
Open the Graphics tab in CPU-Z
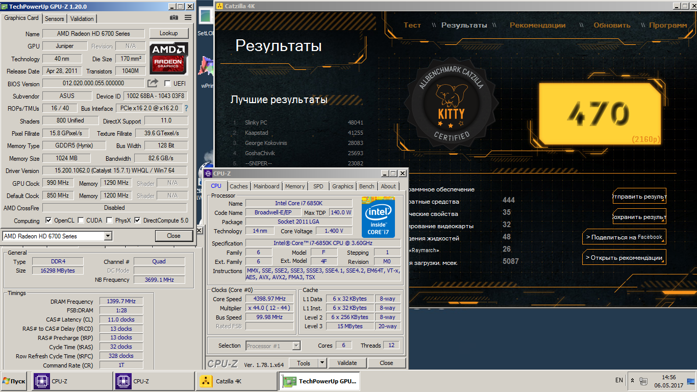point(343,186)
